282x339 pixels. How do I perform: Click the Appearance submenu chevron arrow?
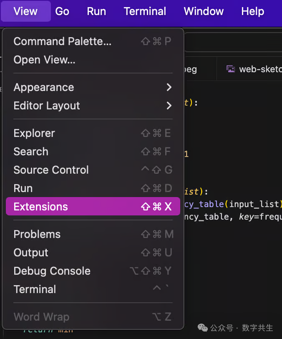pyautogui.click(x=169, y=87)
